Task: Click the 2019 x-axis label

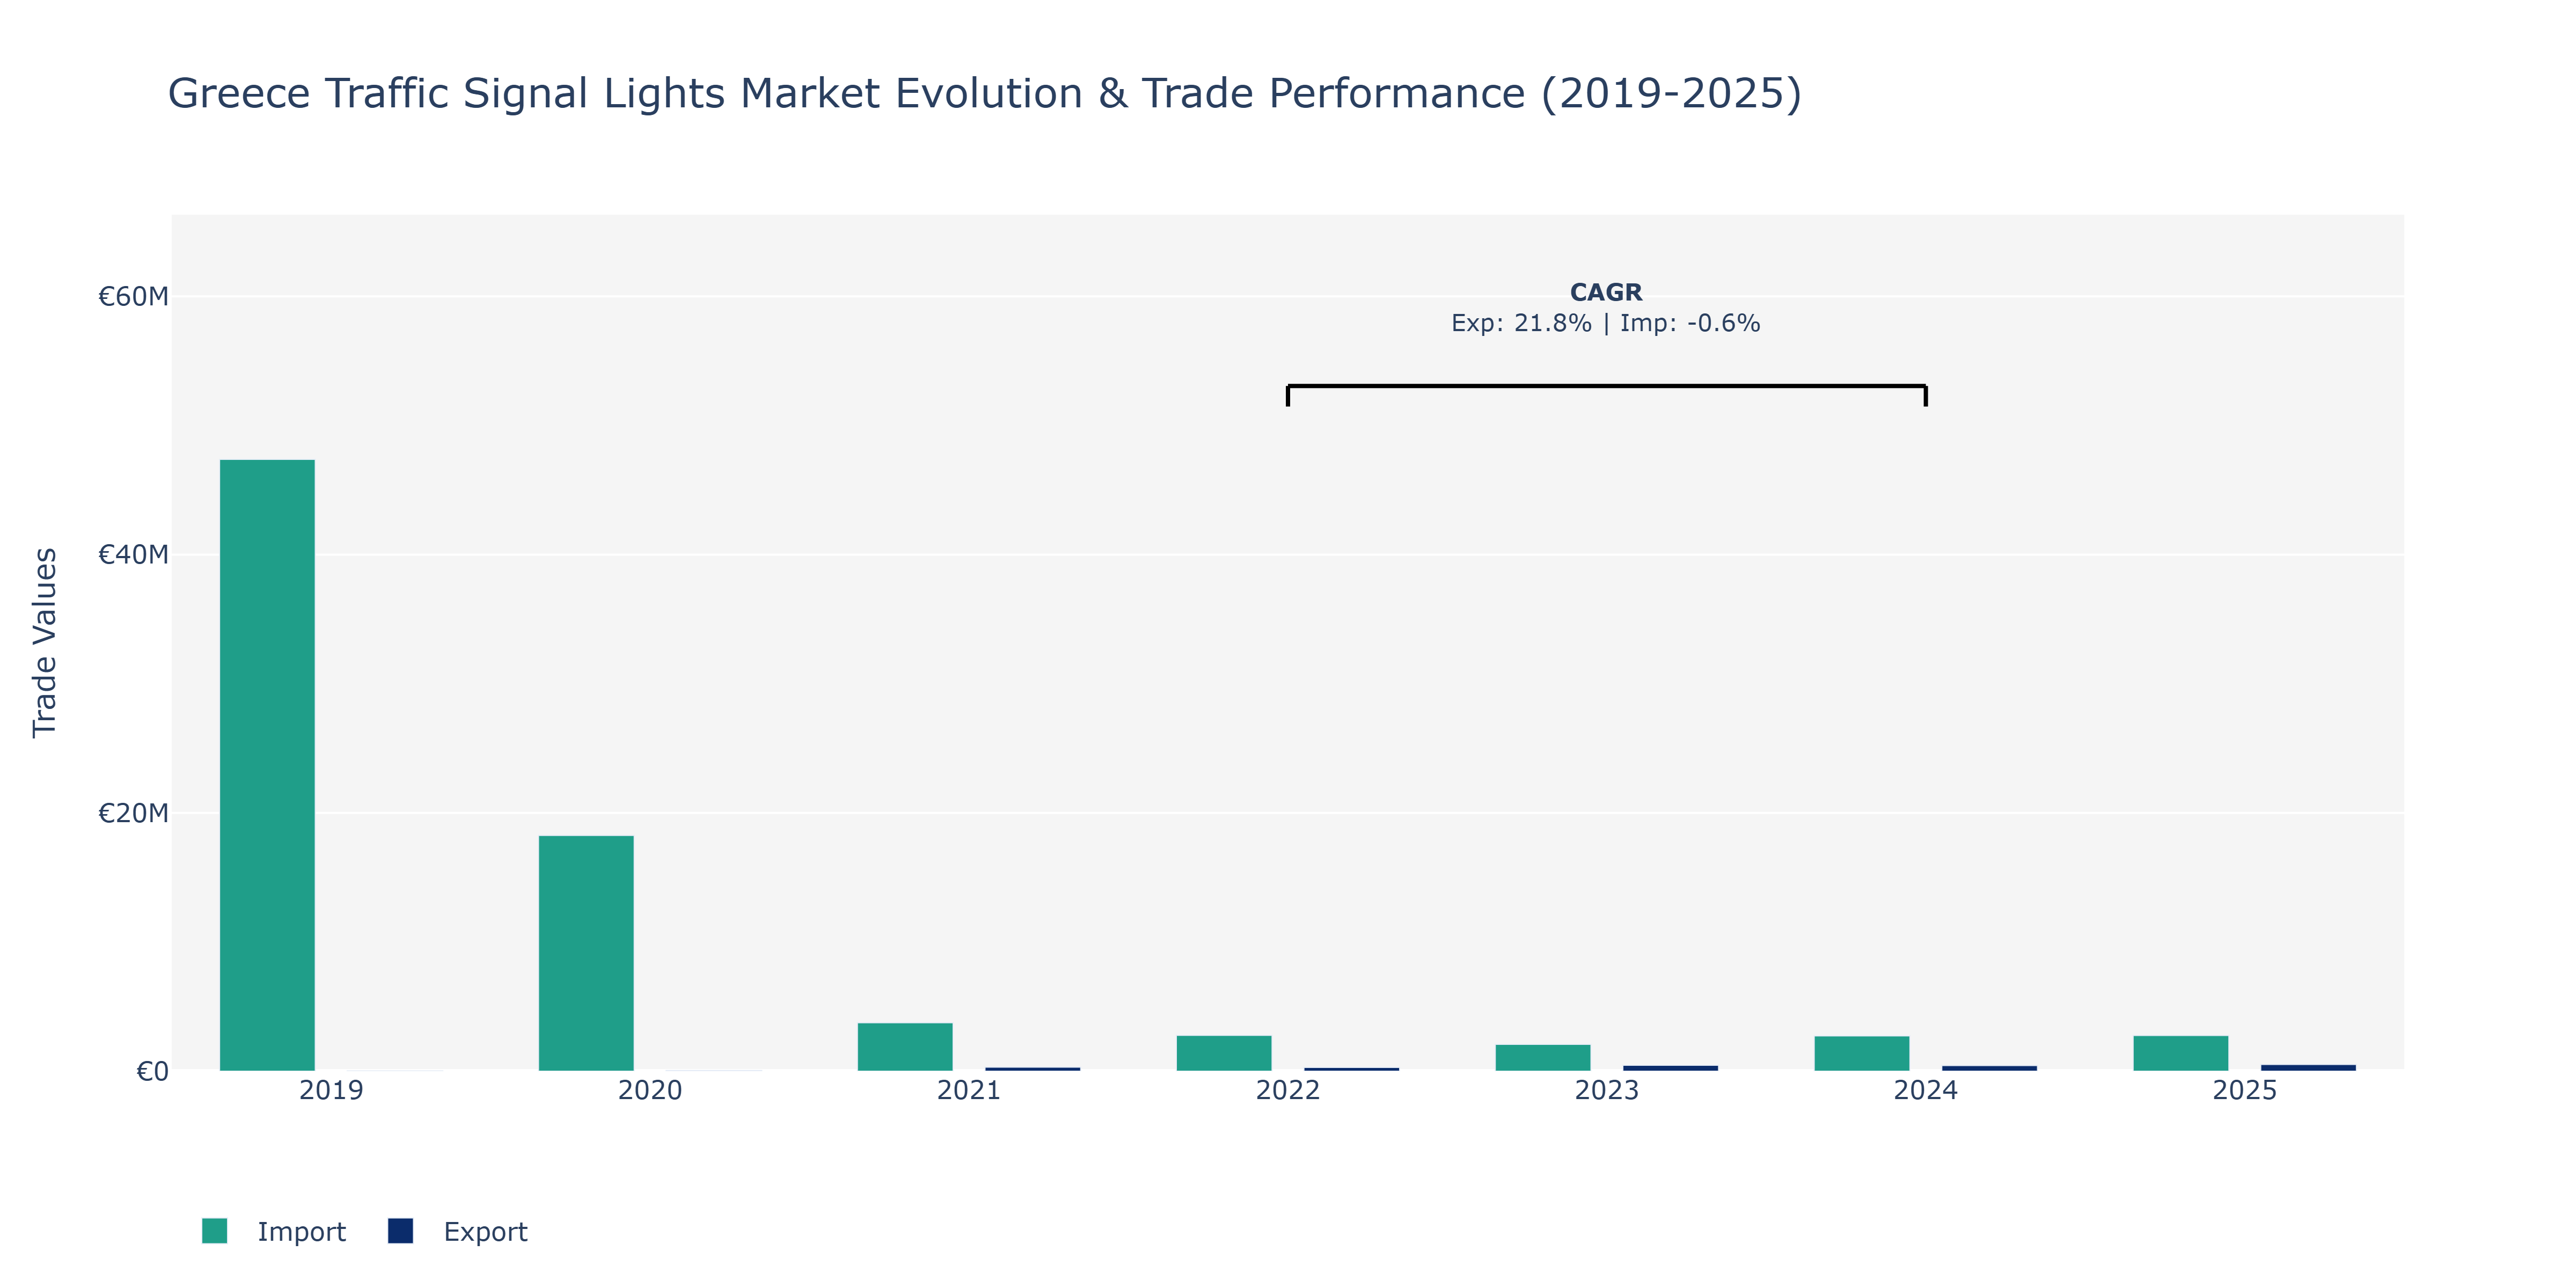Action: [331, 1090]
